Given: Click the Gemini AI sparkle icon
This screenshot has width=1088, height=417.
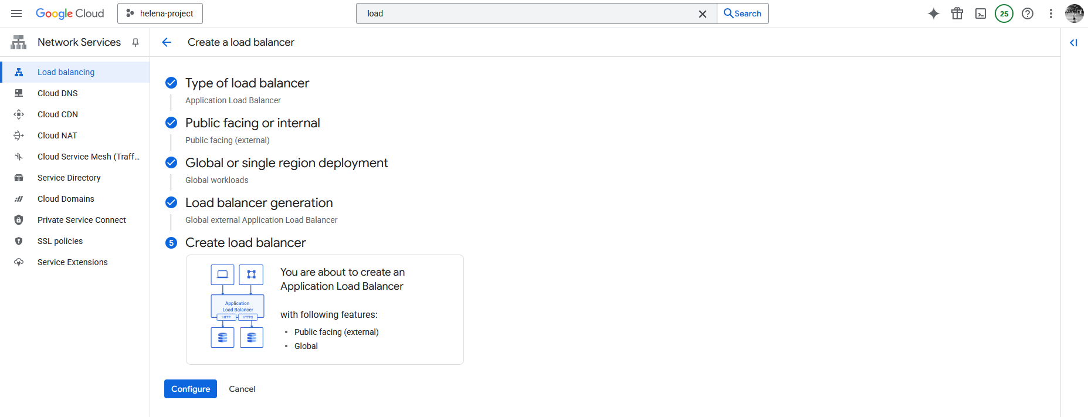Looking at the screenshot, I should click(934, 13).
